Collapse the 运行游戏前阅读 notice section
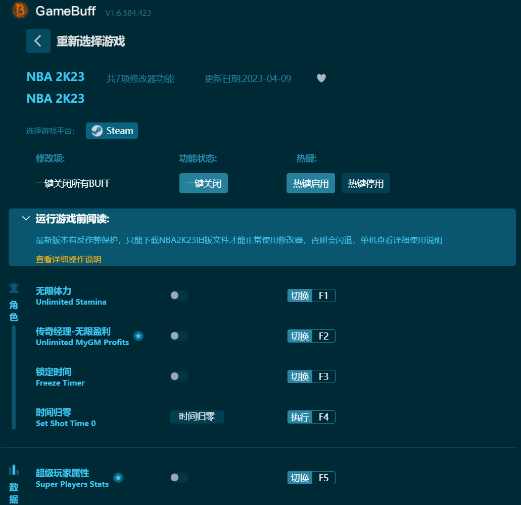Viewport: 521px width, 505px height. click(26, 219)
